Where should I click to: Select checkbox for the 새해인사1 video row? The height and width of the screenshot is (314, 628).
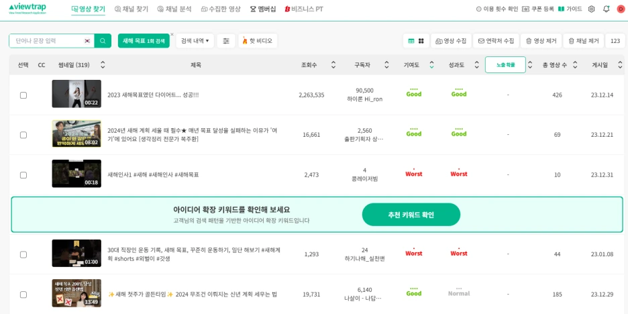pyautogui.click(x=23, y=175)
